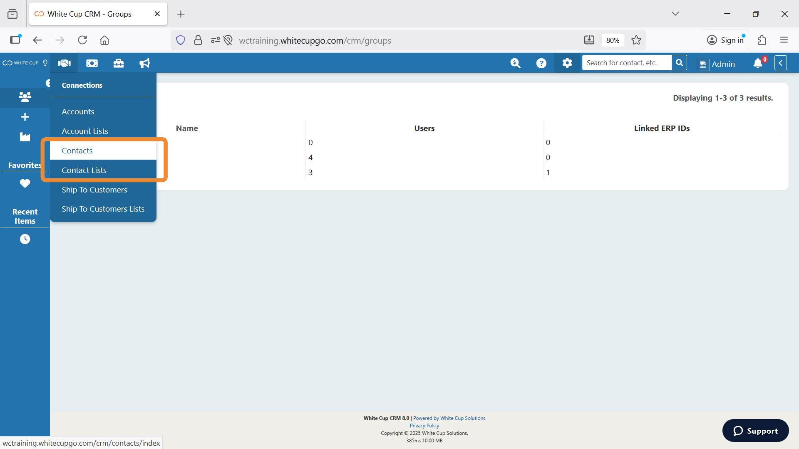Select Accounts from Connections menu
Image resolution: width=799 pixels, height=449 pixels.
click(78, 111)
